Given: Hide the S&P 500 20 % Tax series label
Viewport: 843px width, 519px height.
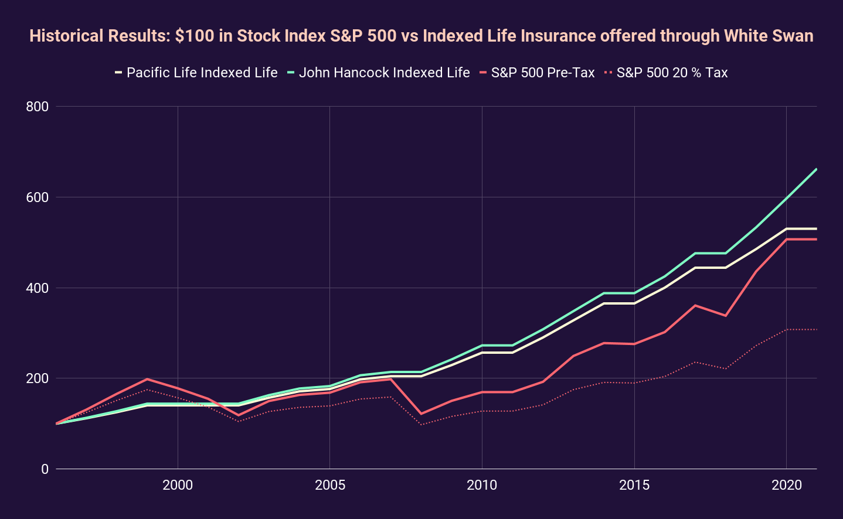Looking at the screenshot, I should (x=672, y=73).
